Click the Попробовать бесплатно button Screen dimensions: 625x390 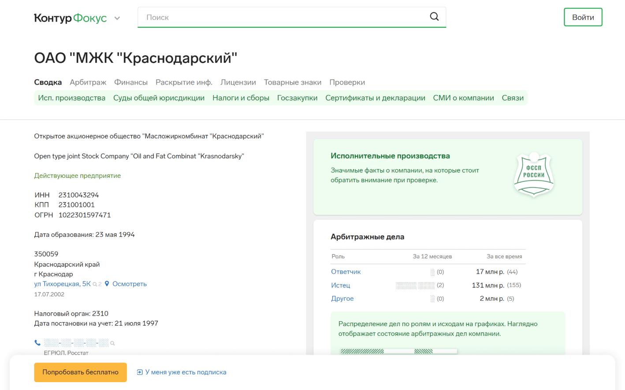(x=81, y=372)
